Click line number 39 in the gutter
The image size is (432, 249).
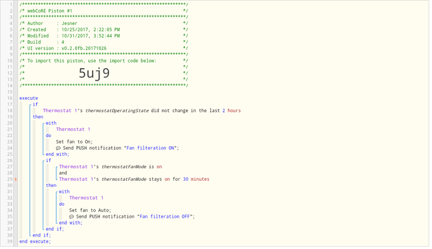pyautogui.click(x=9, y=241)
